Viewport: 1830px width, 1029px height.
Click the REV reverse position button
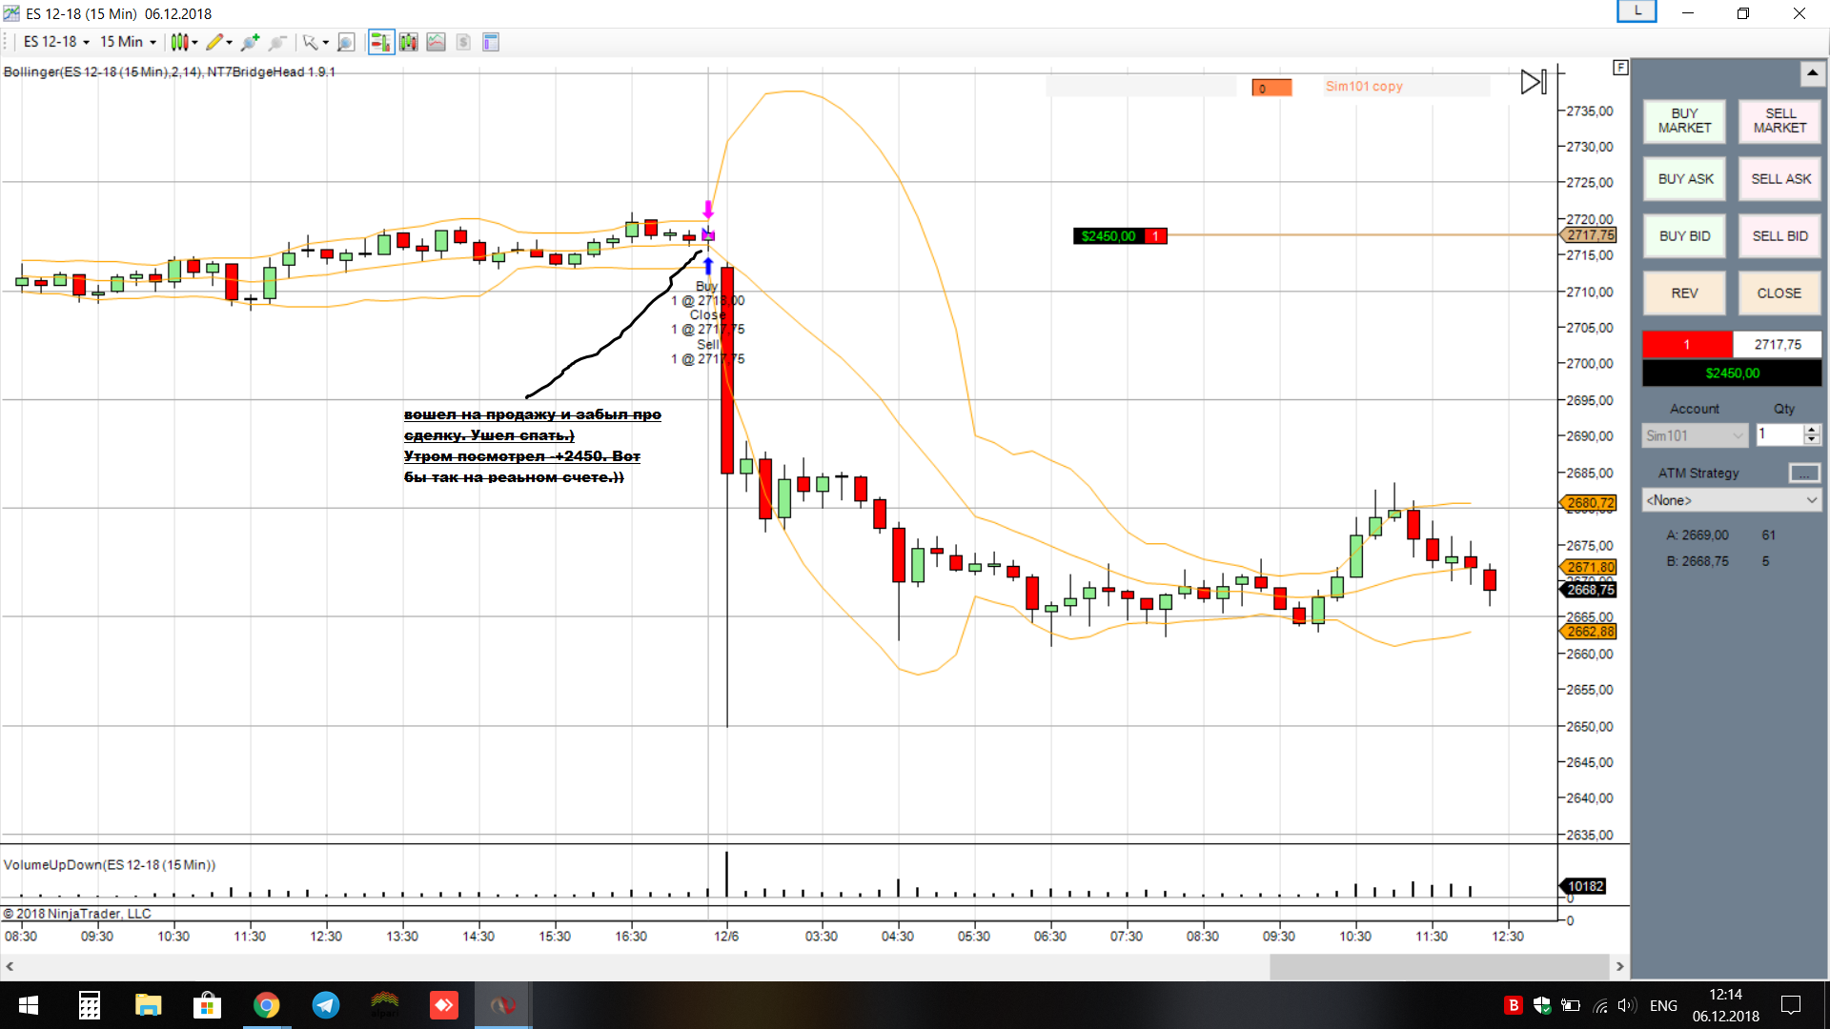(x=1684, y=293)
